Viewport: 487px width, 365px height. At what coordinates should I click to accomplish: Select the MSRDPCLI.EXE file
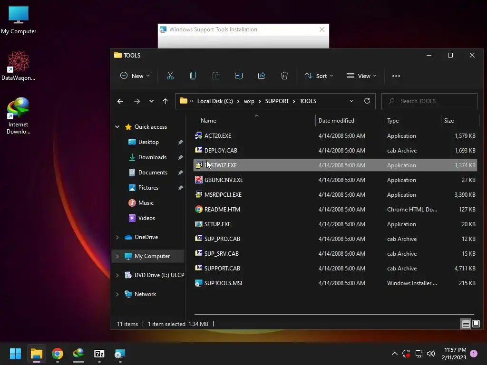pyautogui.click(x=335, y=194)
